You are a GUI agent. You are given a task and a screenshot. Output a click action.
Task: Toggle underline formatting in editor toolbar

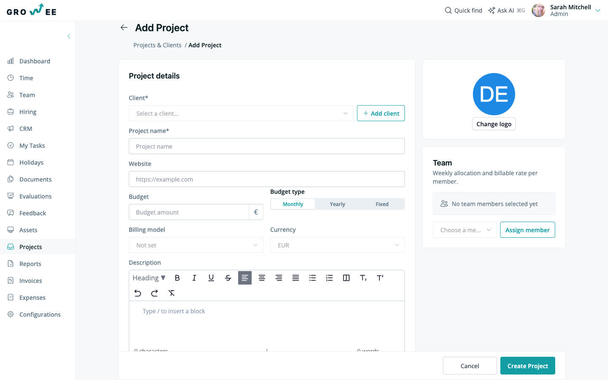(x=211, y=278)
